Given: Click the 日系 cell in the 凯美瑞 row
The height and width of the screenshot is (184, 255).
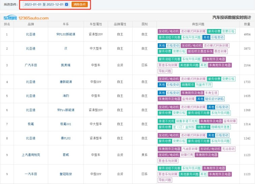Looking at the screenshot, I should pyautogui.click(x=144, y=65).
